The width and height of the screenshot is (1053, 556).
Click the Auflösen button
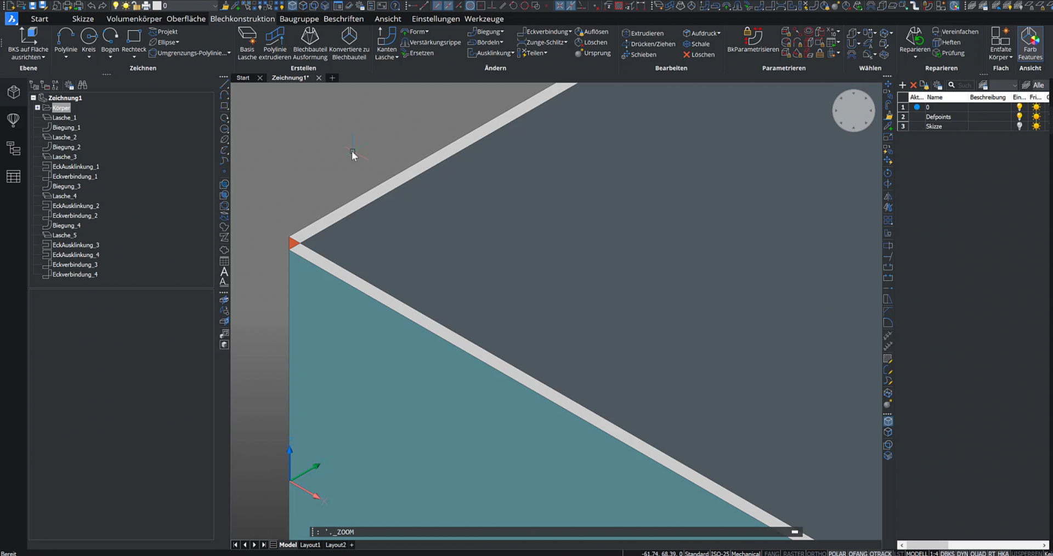coord(591,32)
